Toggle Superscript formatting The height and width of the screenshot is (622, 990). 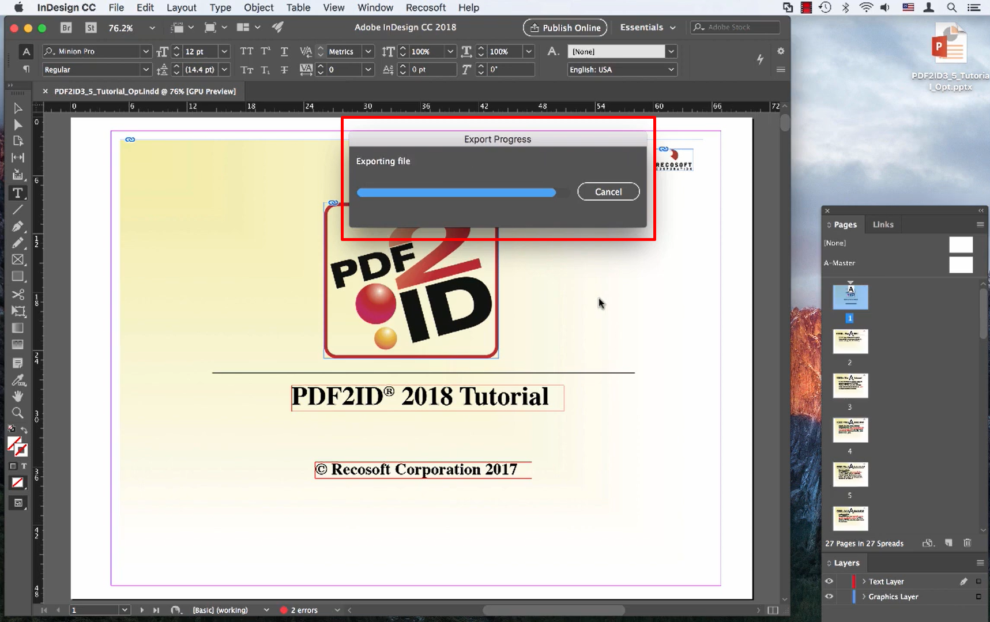(x=265, y=51)
